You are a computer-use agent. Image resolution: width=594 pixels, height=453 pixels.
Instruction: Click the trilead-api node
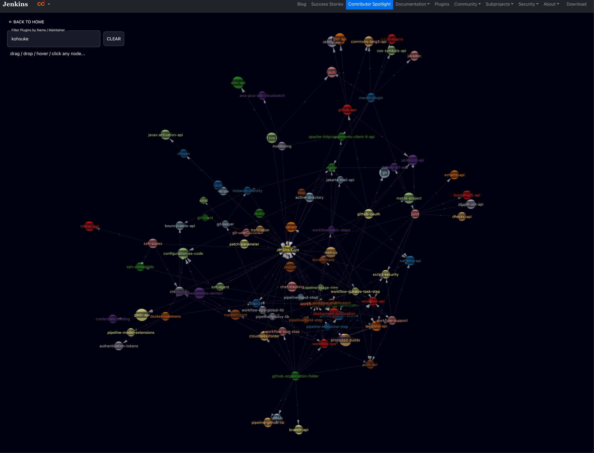click(89, 226)
